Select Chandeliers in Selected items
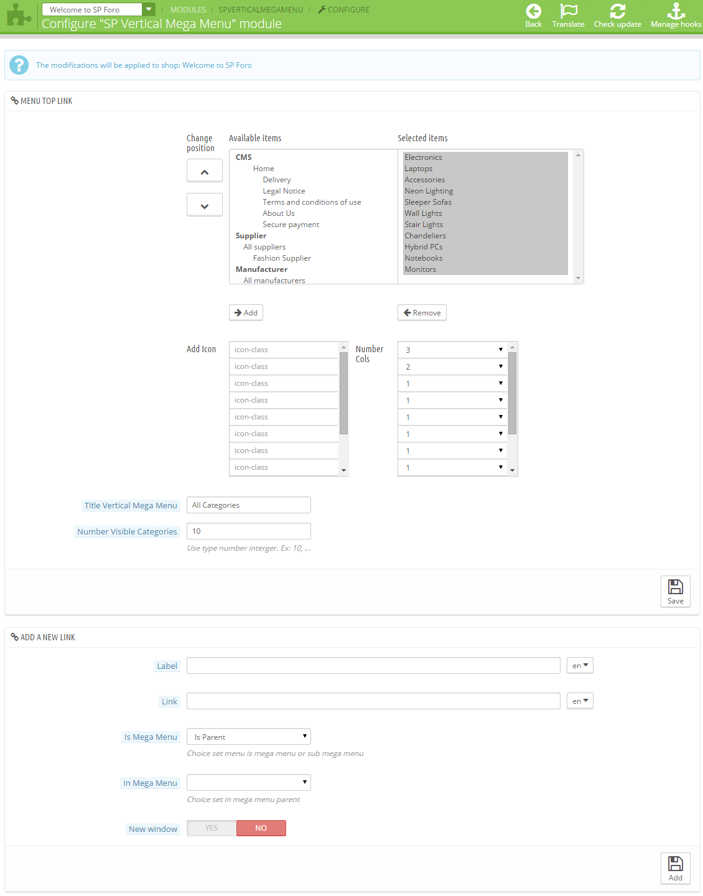703x896 pixels. pos(485,236)
